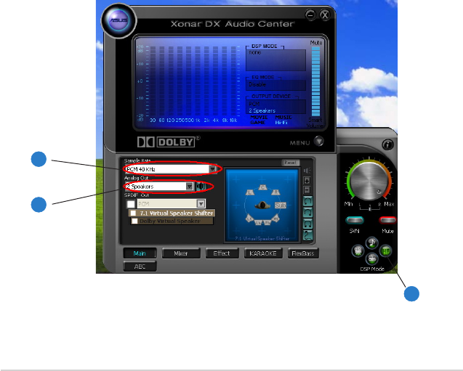Click the DSP MODE display box
The image size is (463, 371).
pos(275,60)
